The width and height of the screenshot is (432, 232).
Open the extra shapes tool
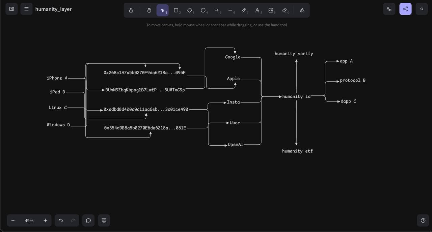point(302,10)
